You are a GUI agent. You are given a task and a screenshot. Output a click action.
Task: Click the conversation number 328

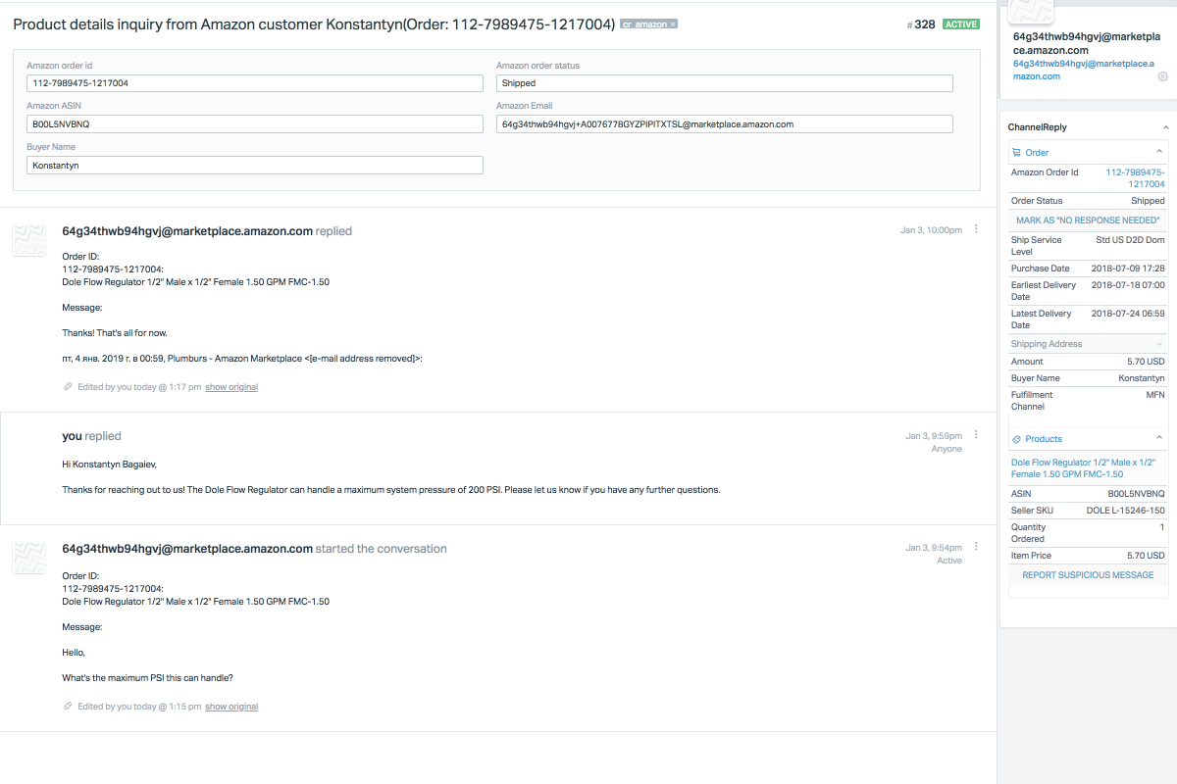(921, 24)
